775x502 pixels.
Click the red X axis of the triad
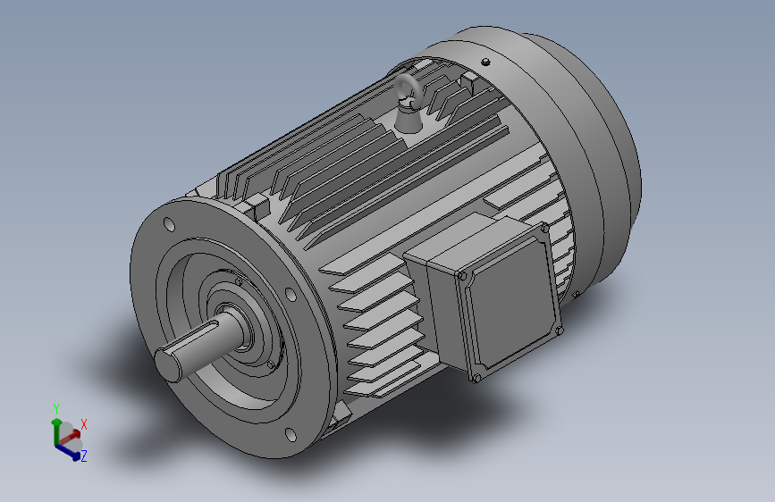(71, 436)
